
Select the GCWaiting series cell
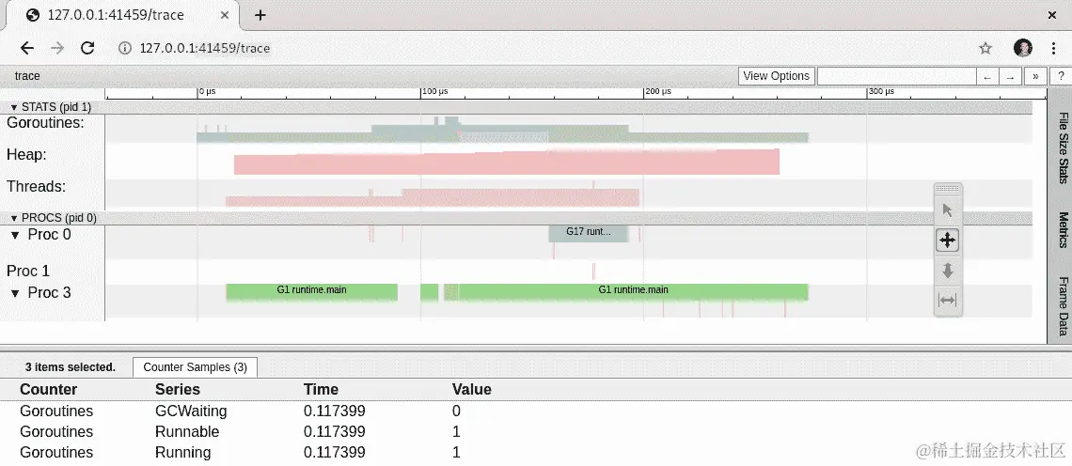[x=191, y=412]
